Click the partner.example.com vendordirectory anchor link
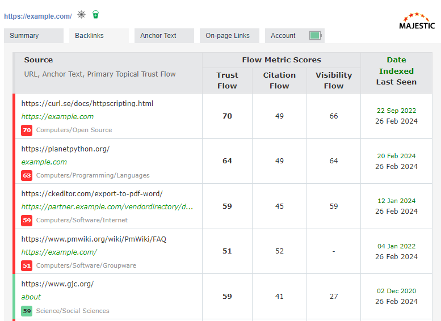Image resolution: width=441 pixels, height=321 pixels. 107,207
